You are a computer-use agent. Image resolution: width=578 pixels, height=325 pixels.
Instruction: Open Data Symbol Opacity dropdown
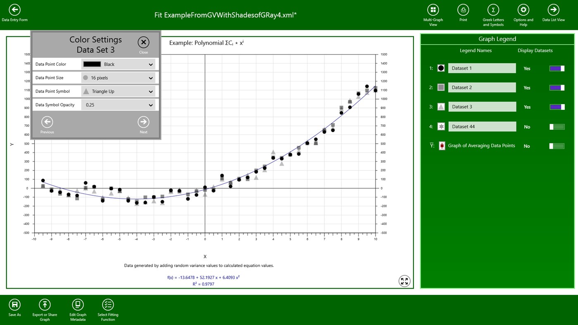tap(118, 105)
